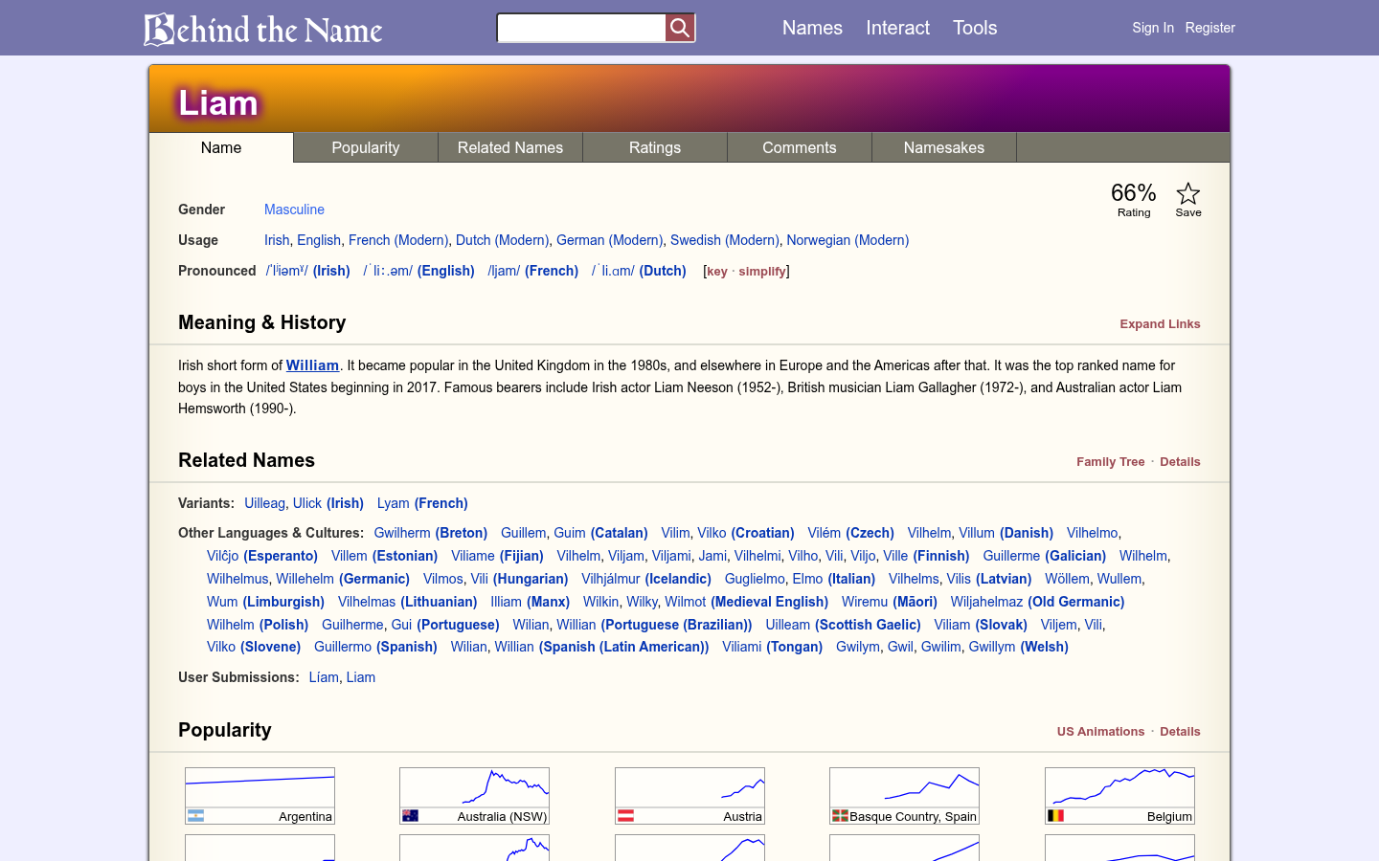Open the Líam user submission link
Image resolution: width=1379 pixels, height=861 pixels.
pyautogui.click(x=324, y=677)
